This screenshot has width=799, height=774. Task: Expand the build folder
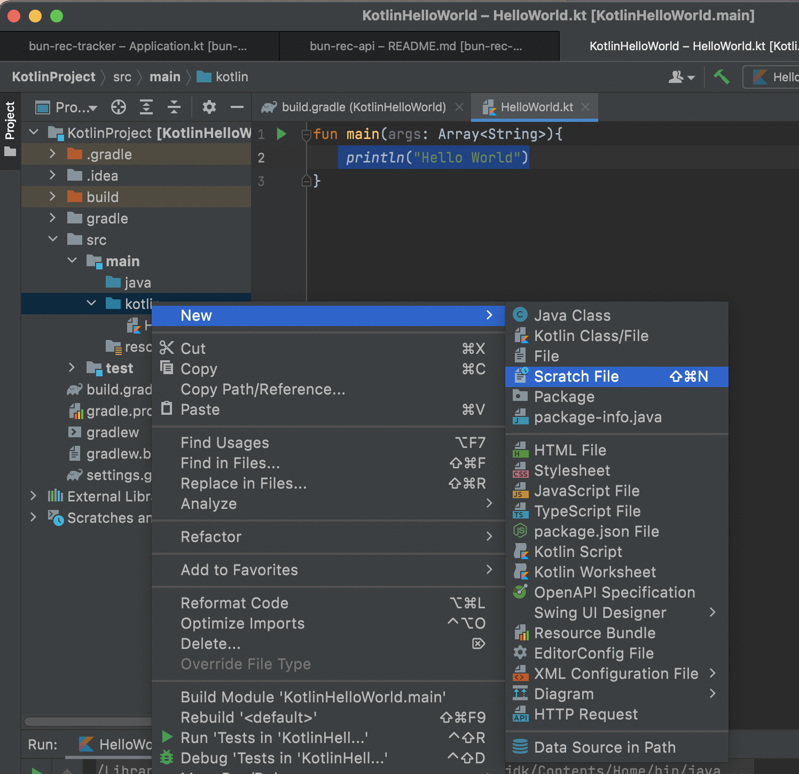pos(52,197)
